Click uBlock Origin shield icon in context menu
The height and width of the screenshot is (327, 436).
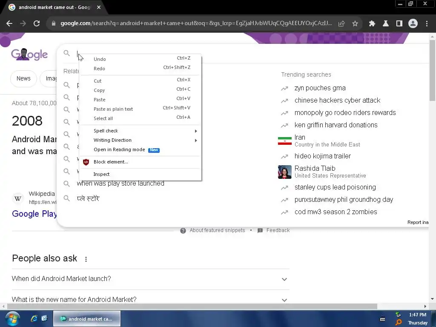[86, 162]
